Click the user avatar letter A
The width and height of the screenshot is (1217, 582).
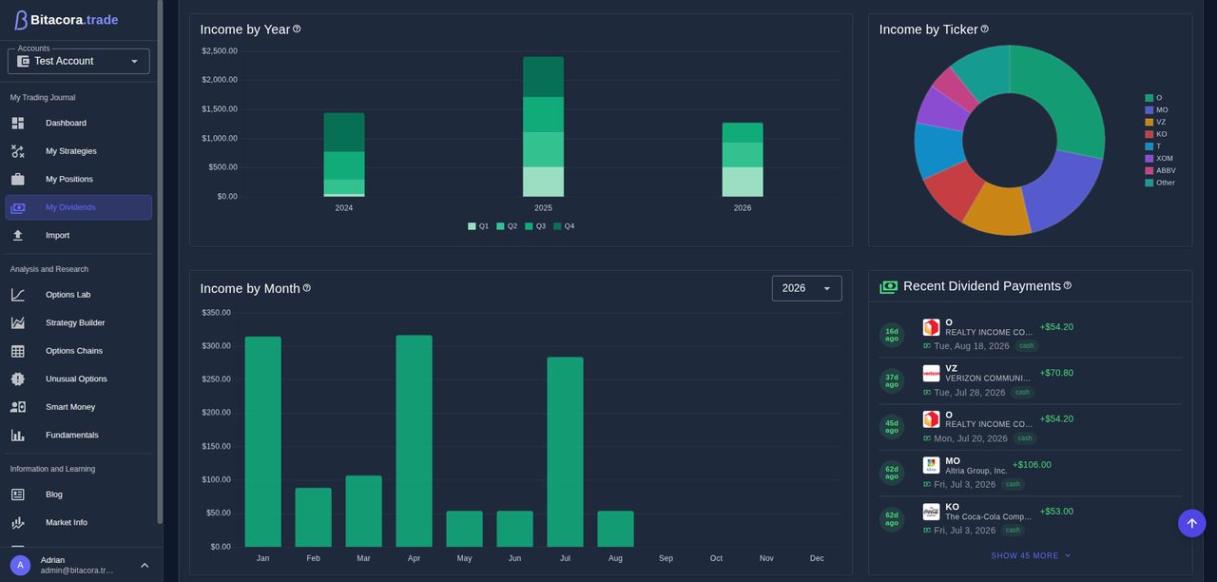(x=21, y=565)
